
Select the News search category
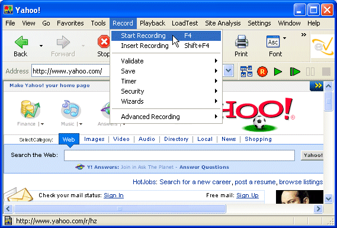point(229,139)
